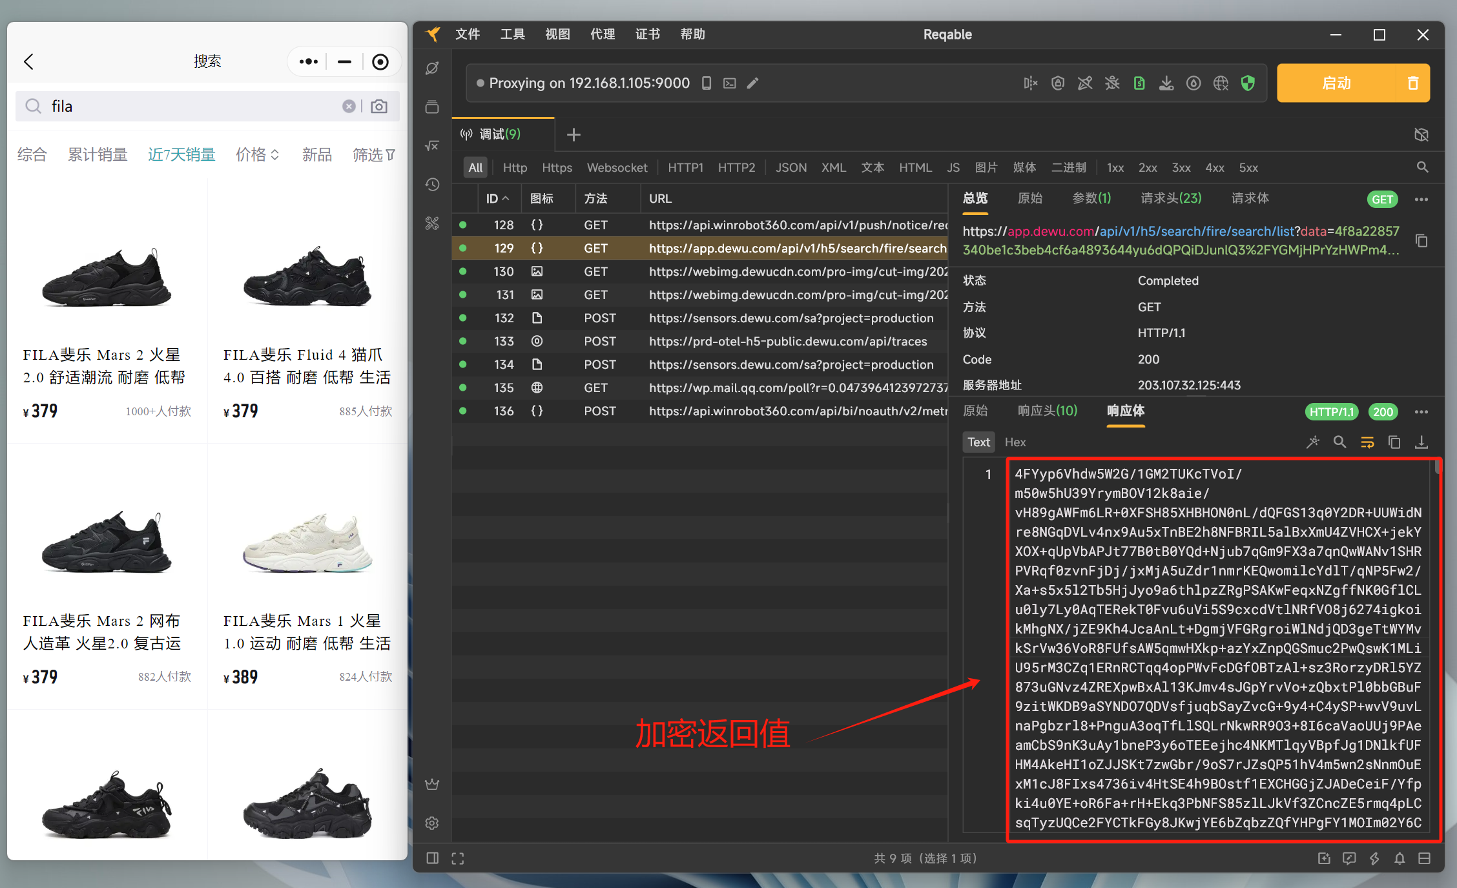Enable the JSON filter in request list
This screenshot has height=888, width=1457.
[x=790, y=168]
